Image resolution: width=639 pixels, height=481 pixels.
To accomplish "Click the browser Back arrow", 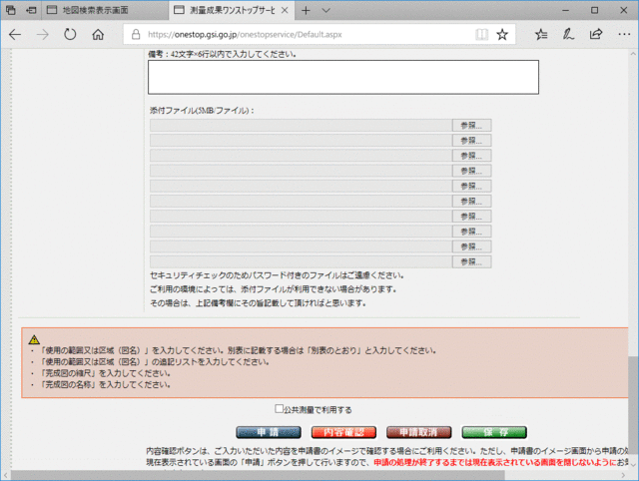I will click(x=15, y=35).
